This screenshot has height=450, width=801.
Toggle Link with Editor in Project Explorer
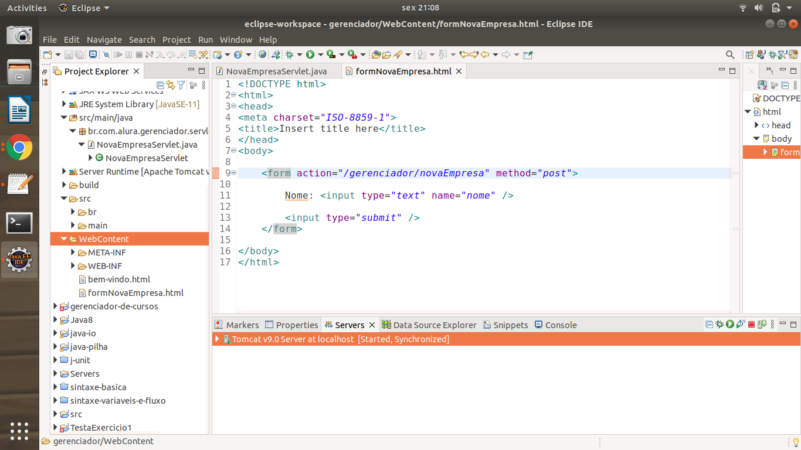point(171,85)
